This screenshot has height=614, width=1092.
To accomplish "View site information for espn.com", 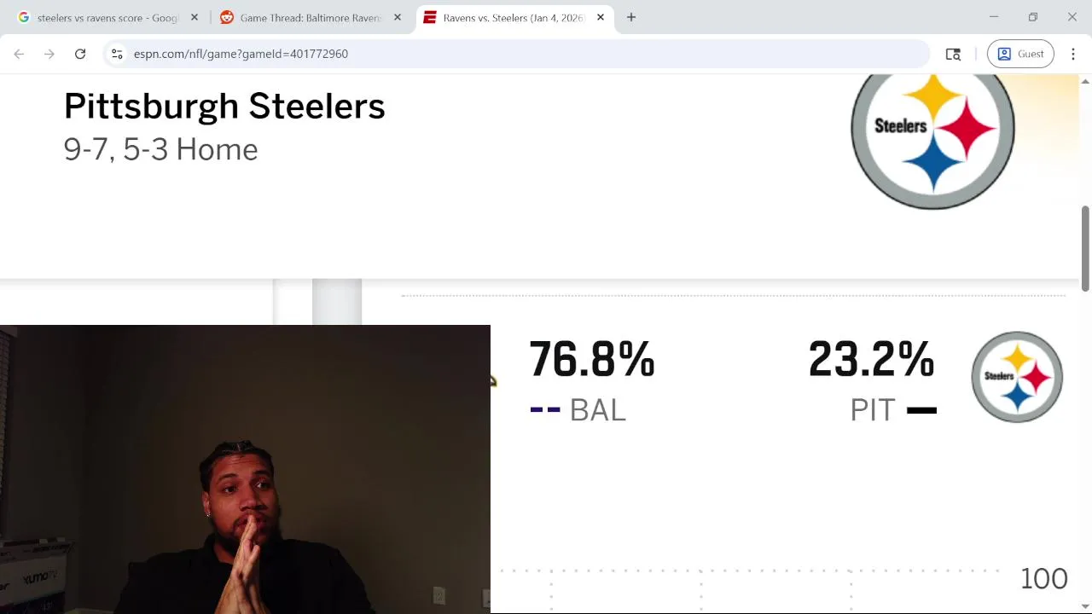I will [x=117, y=54].
